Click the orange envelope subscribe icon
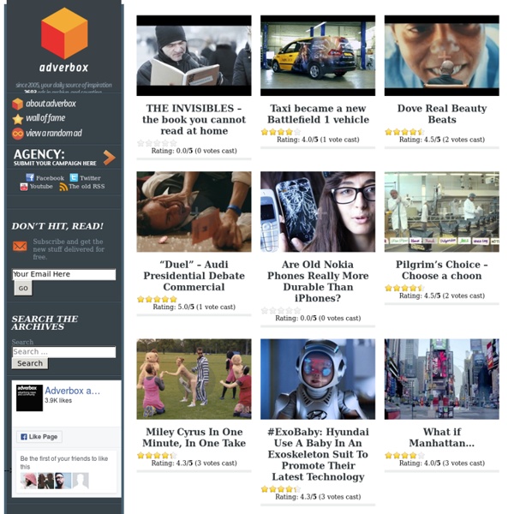Image resolution: width=514 pixels, height=514 pixels. [x=20, y=246]
